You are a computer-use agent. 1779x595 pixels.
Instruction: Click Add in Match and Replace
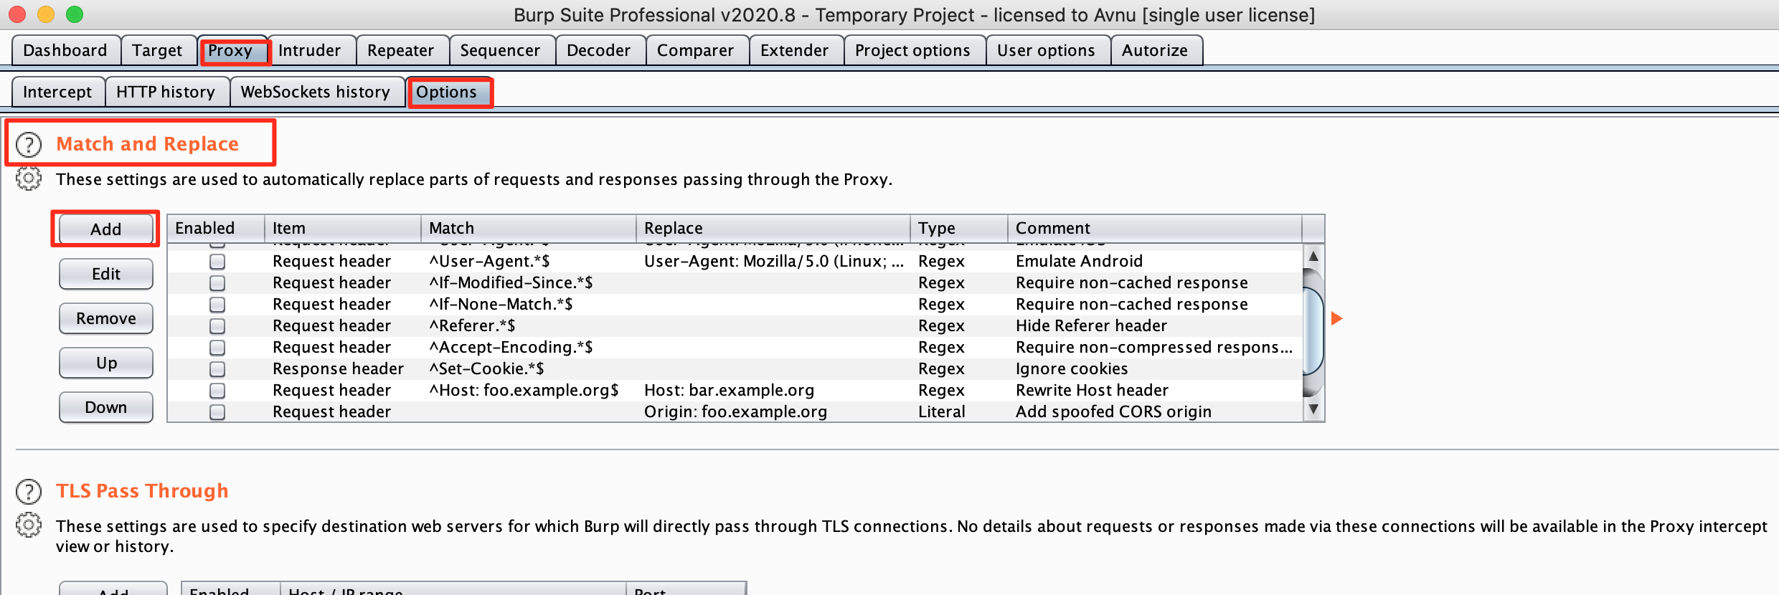pos(106,229)
